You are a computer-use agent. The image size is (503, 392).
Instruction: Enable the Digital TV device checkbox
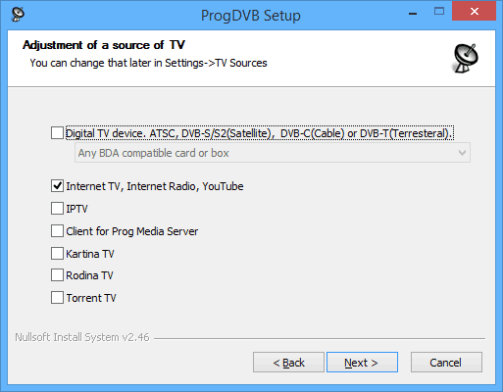(57, 133)
